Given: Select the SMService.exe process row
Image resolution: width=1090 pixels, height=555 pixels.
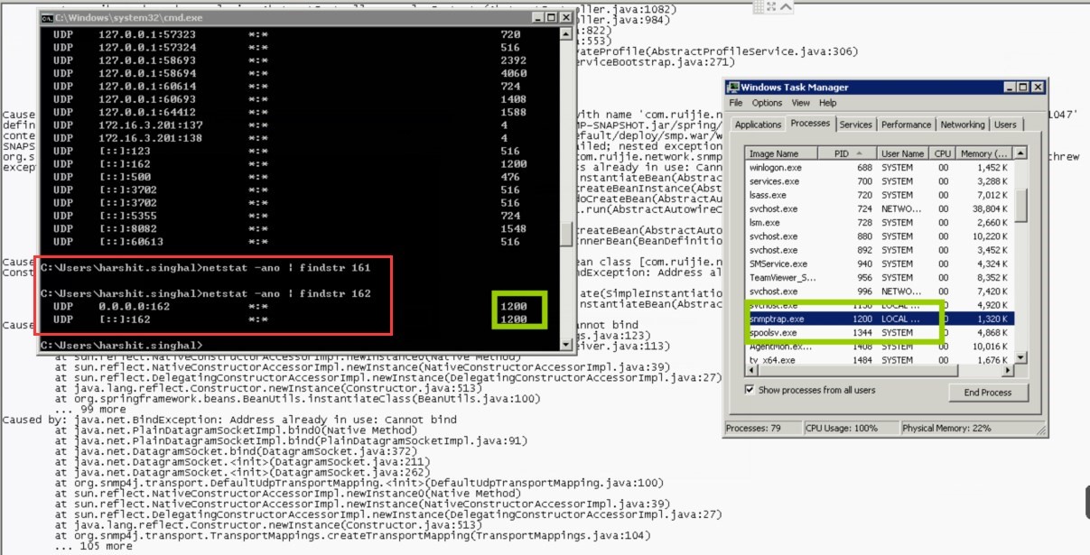Looking at the screenshot, I should [880, 264].
